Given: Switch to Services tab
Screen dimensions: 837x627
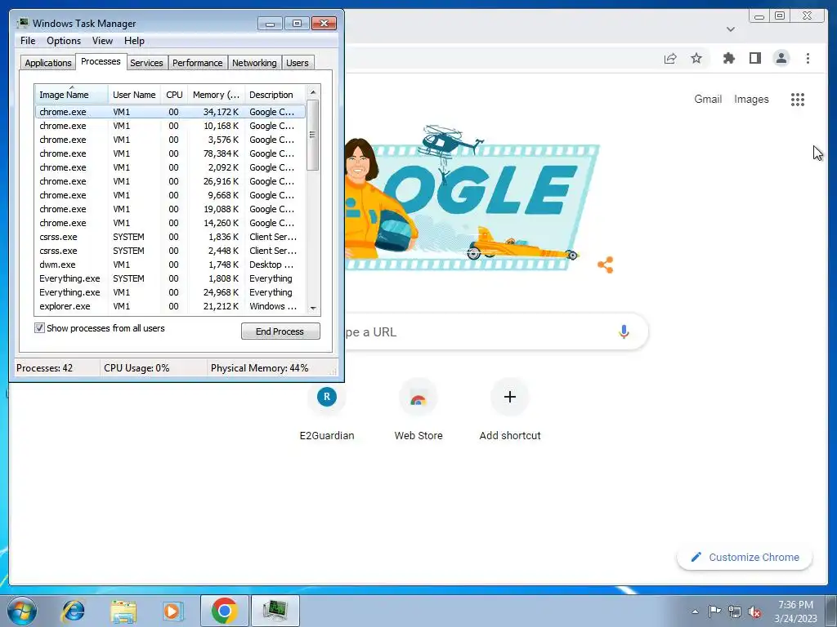Looking at the screenshot, I should click(146, 63).
